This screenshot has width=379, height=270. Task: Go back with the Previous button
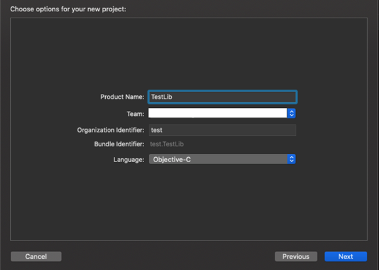[296, 257]
